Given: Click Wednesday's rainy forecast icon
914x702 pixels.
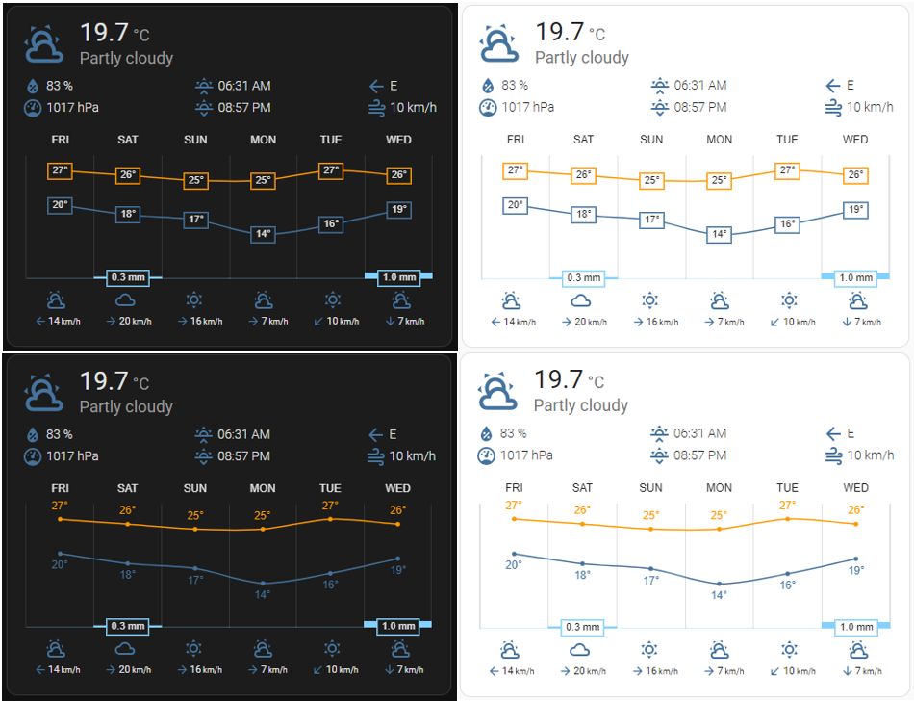Looking at the screenshot, I should point(398,299).
